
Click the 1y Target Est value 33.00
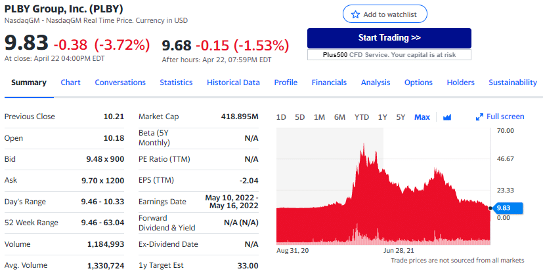click(x=248, y=266)
